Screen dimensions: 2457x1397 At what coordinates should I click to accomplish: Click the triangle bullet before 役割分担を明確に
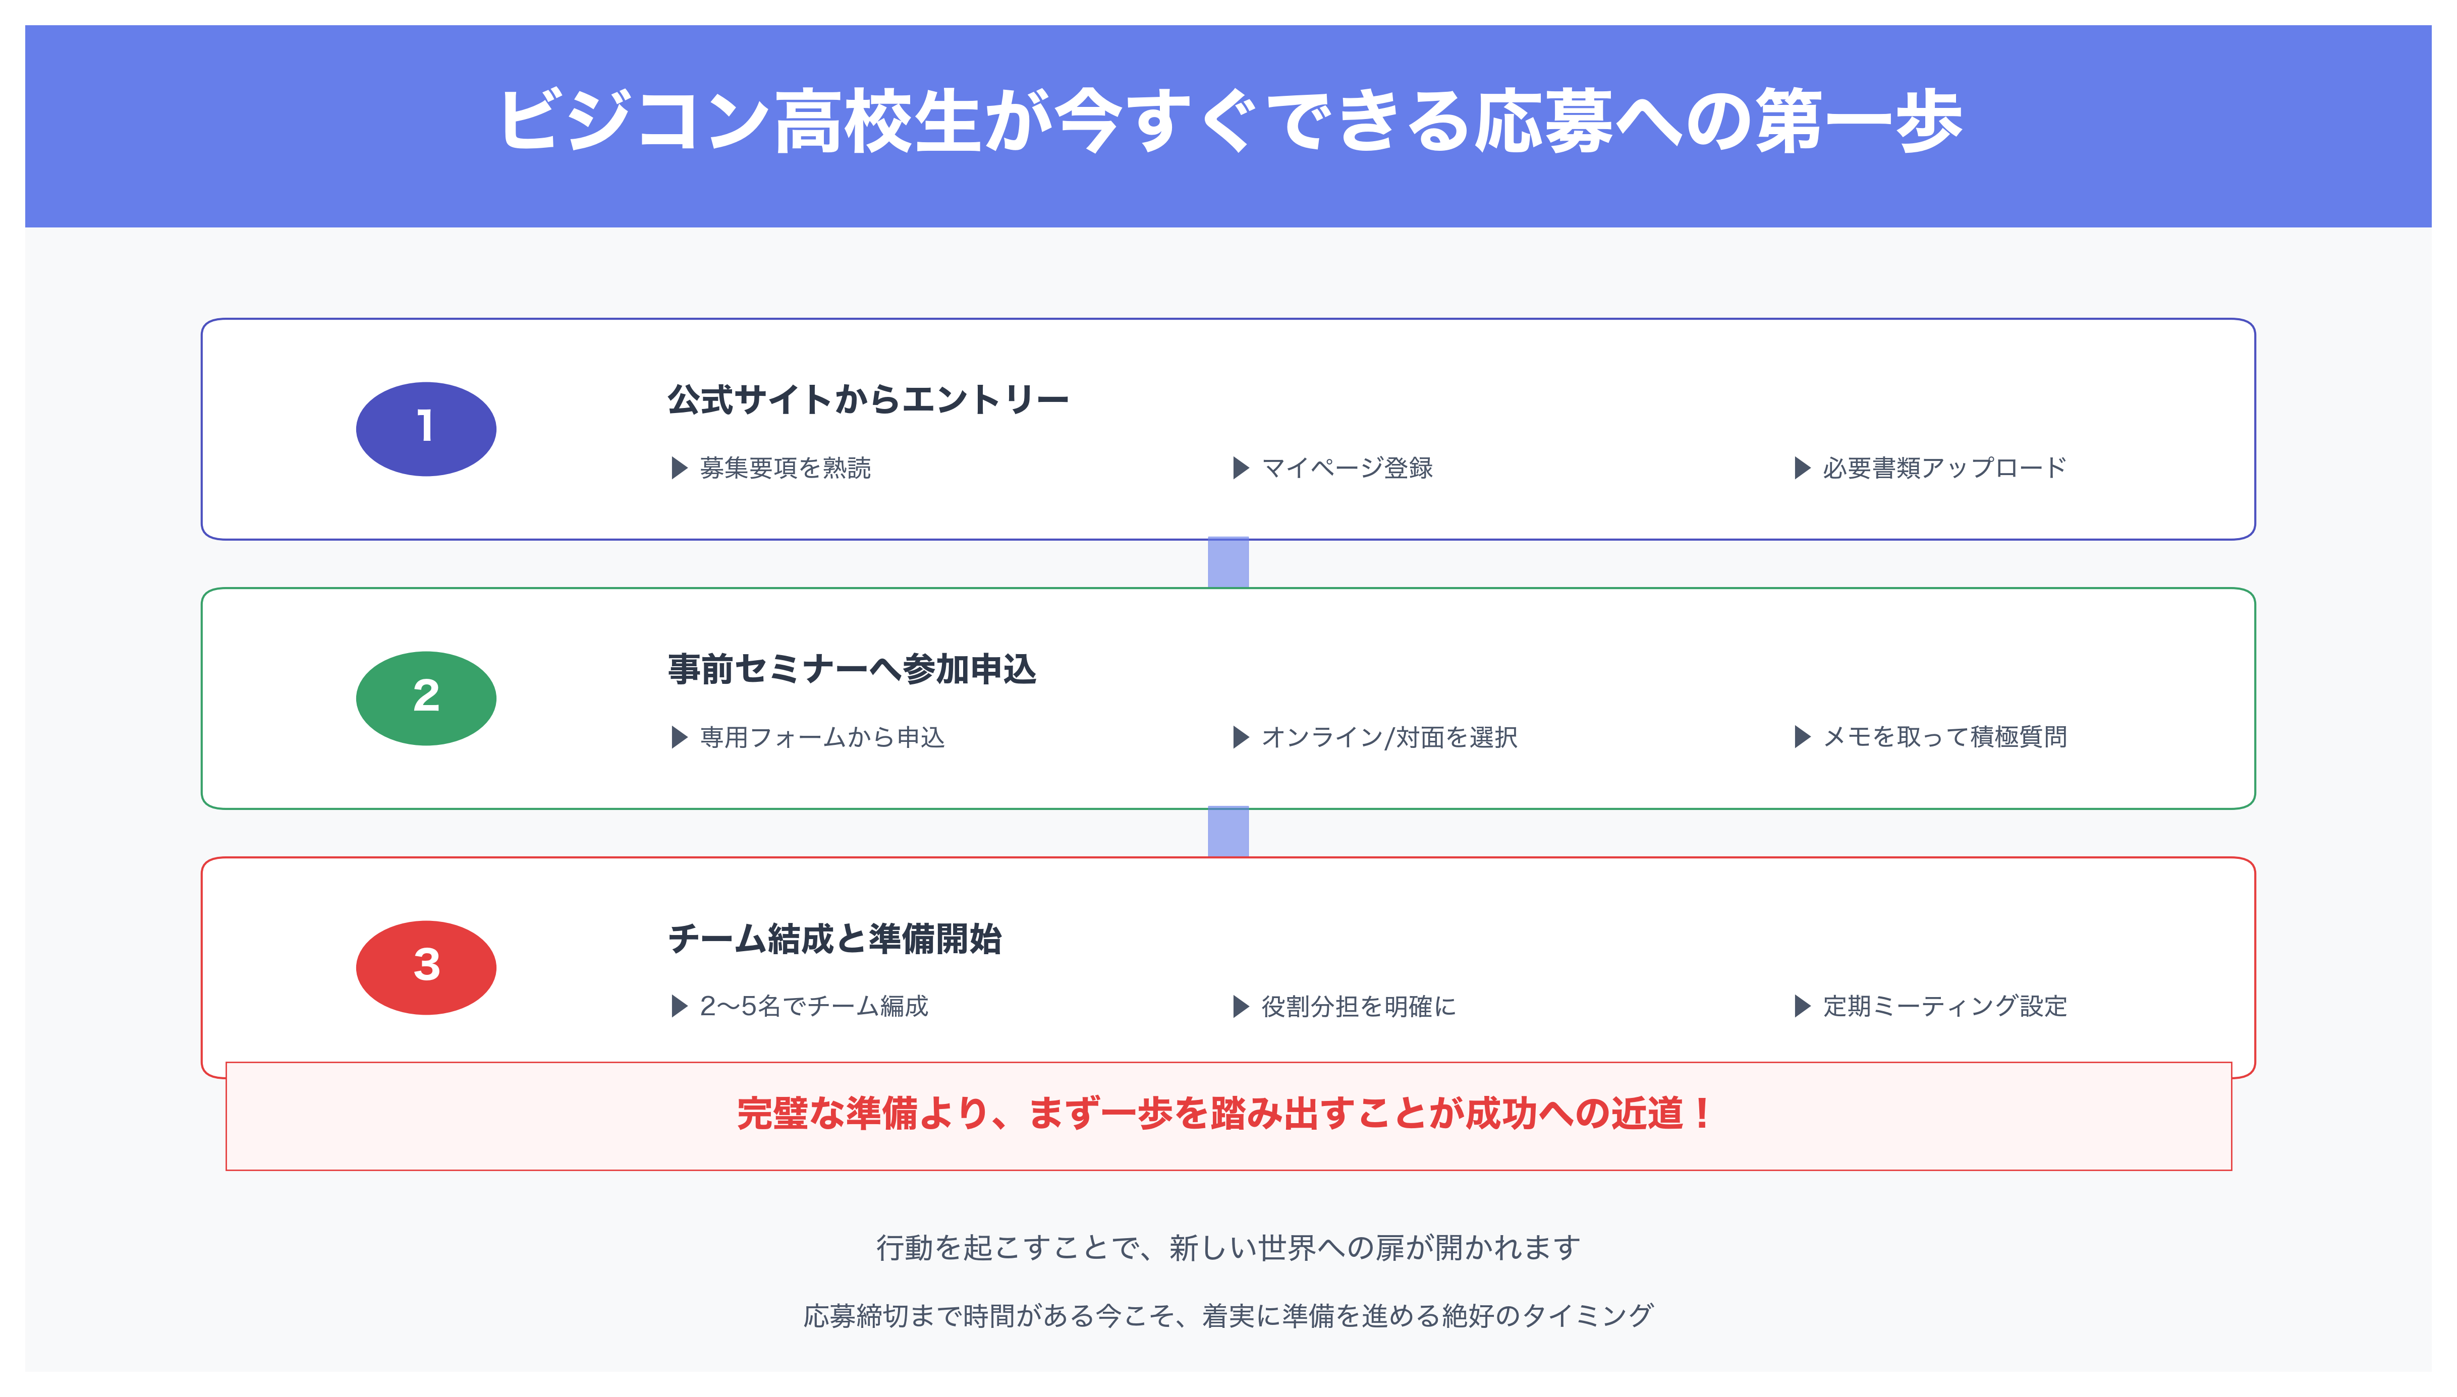1240,1007
